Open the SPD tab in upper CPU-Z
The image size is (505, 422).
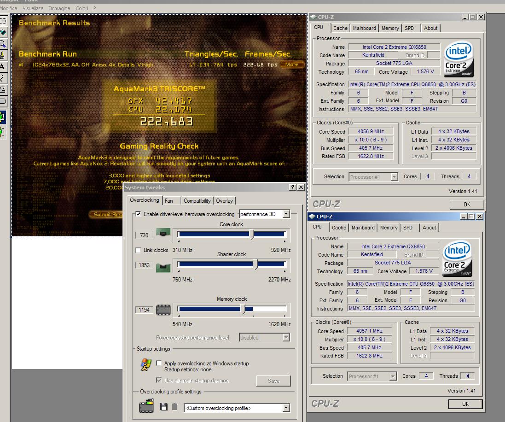tap(411, 28)
